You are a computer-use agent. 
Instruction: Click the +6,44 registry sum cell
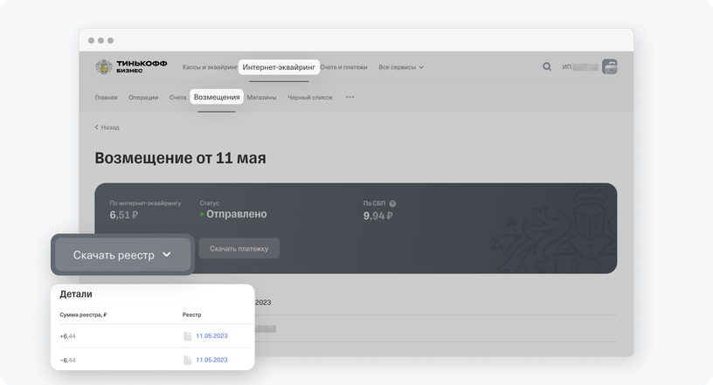pos(68,336)
